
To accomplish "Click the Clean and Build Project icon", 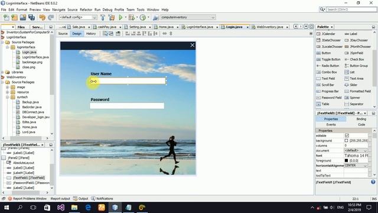I will coord(112,17).
